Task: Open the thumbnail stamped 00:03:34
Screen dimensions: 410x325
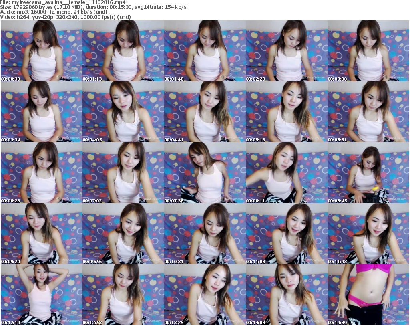Action: click(x=42, y=112)
